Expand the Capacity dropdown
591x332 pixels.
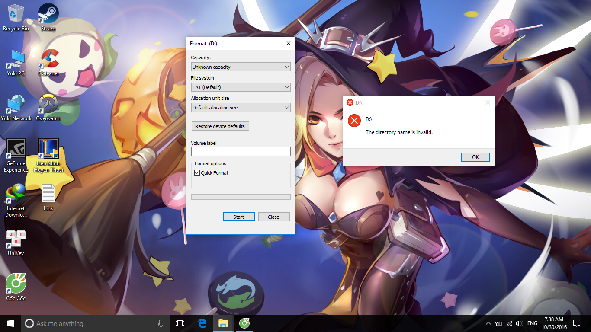241,67
